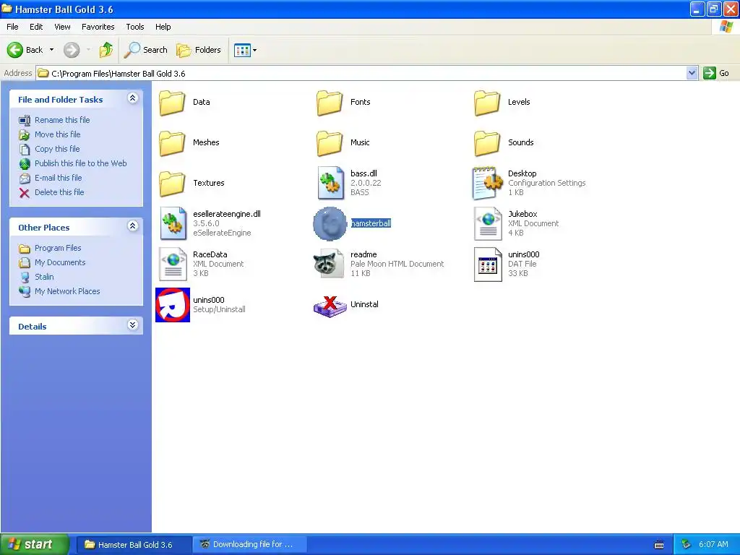Click the RaceData file name text
This screenshot has width=740, height=555.
[210, 254]
